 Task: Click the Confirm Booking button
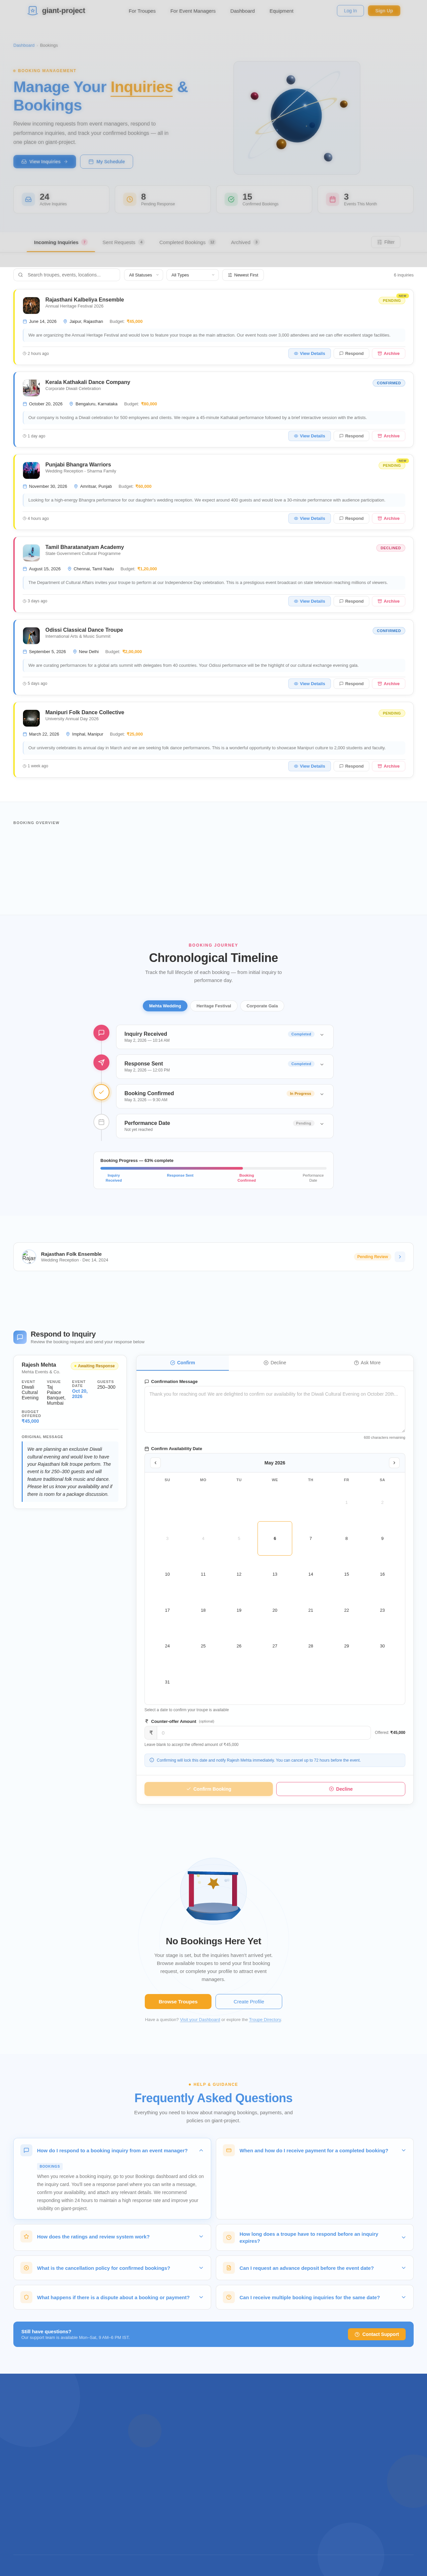(208, 1789)
